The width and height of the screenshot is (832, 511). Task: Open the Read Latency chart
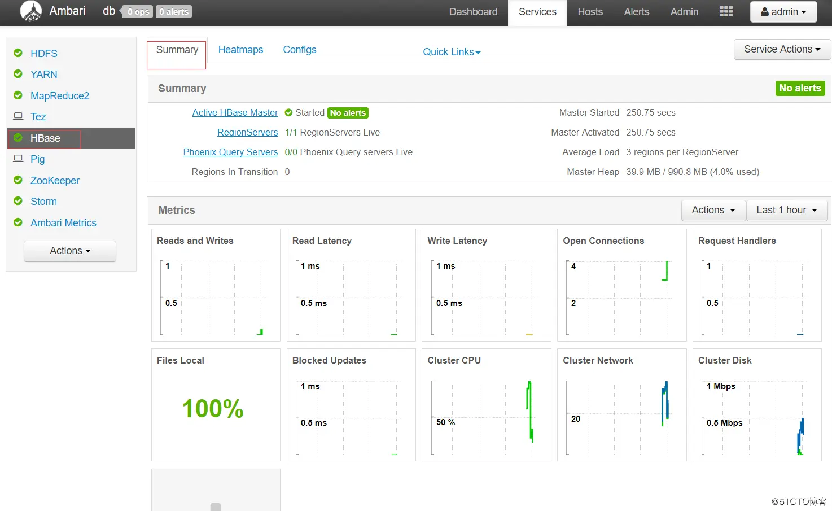(x=351, y=285)
